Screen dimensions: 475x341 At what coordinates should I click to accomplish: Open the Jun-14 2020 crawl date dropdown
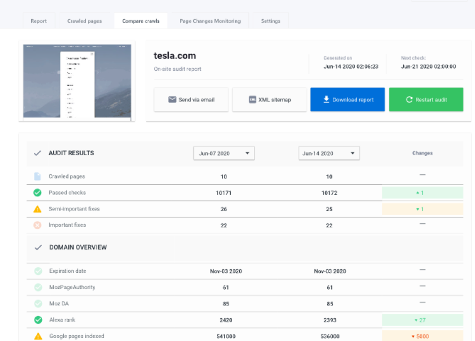tap(329, 153)
